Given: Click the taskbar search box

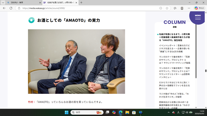Looking at the screenshot, I should (x=87, y=112).
